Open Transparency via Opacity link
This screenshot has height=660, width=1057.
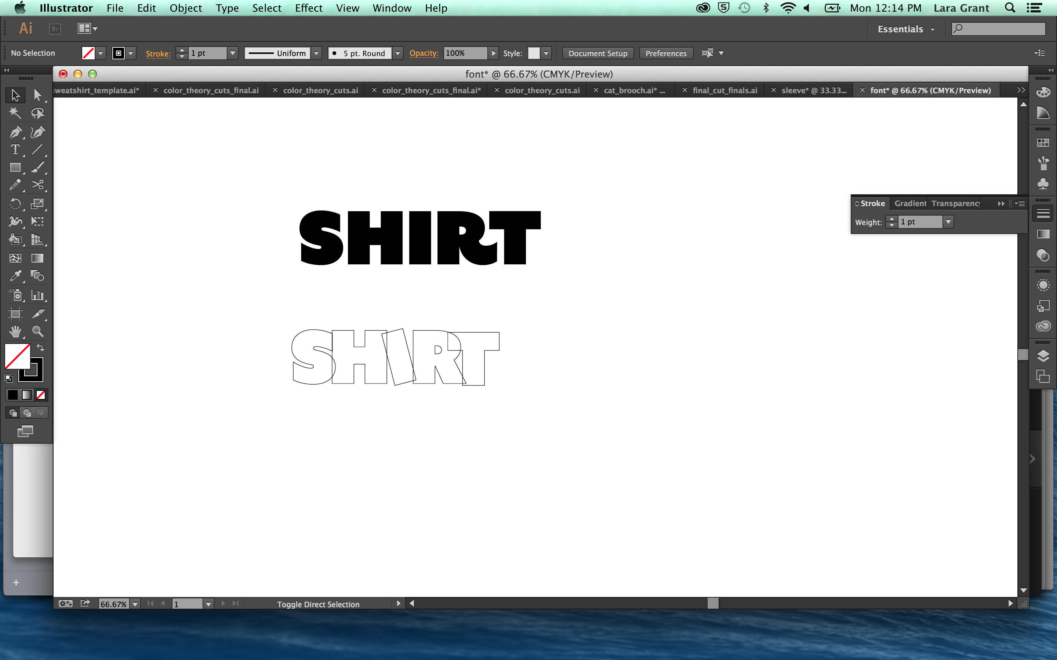coord(424,53)
